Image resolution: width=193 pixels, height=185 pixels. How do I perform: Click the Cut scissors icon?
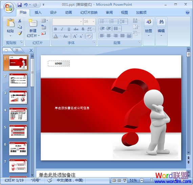pyautogui.click(x=20, y=21)
